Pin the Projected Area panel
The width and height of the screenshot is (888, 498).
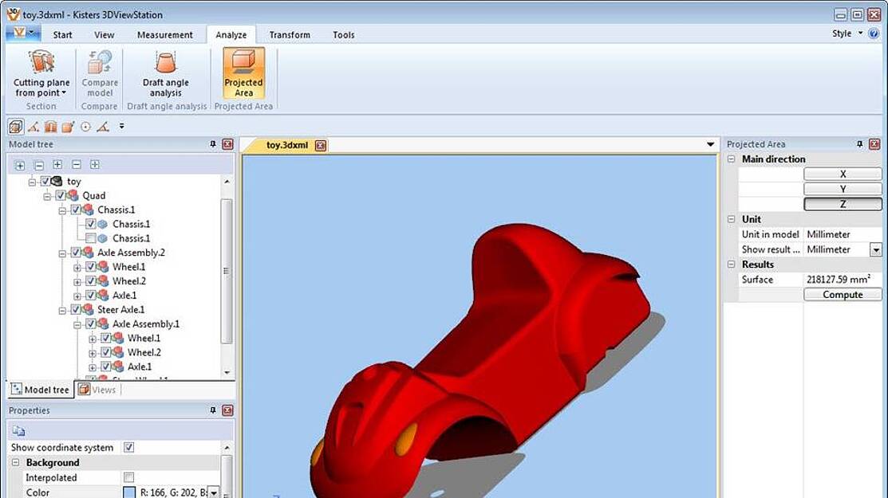coord(860,144)
